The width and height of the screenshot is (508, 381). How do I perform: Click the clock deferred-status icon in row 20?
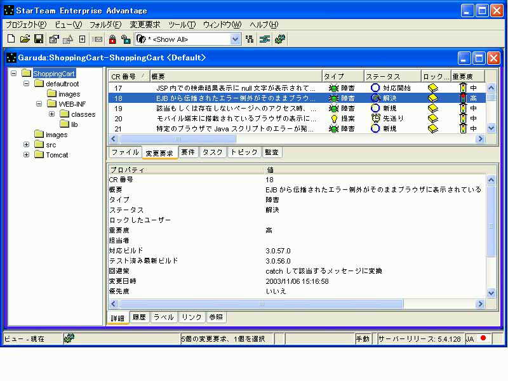(x=375, y=118)
